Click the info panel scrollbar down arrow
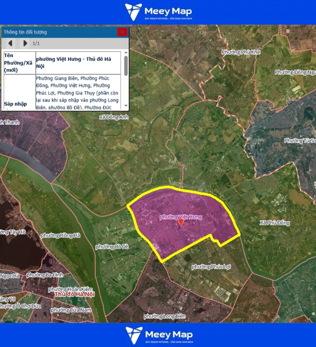Viewport: 316px width, 347px height. 126,106
